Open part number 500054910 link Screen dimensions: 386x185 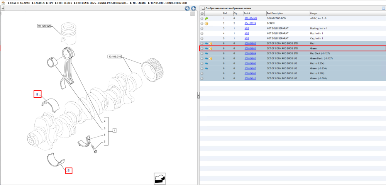[x=250, y=78]
